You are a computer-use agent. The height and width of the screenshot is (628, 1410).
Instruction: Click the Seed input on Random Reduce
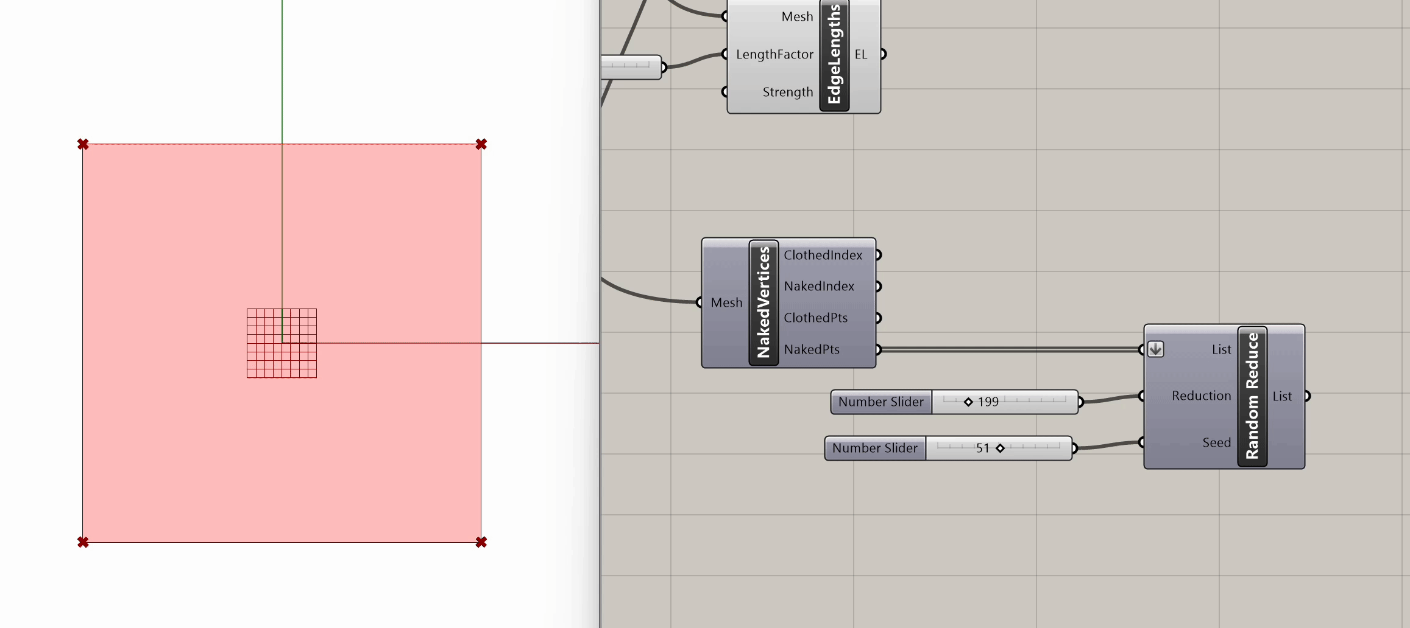(1216, 442)
